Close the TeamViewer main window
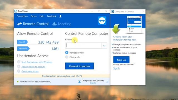 pos(106,11)
